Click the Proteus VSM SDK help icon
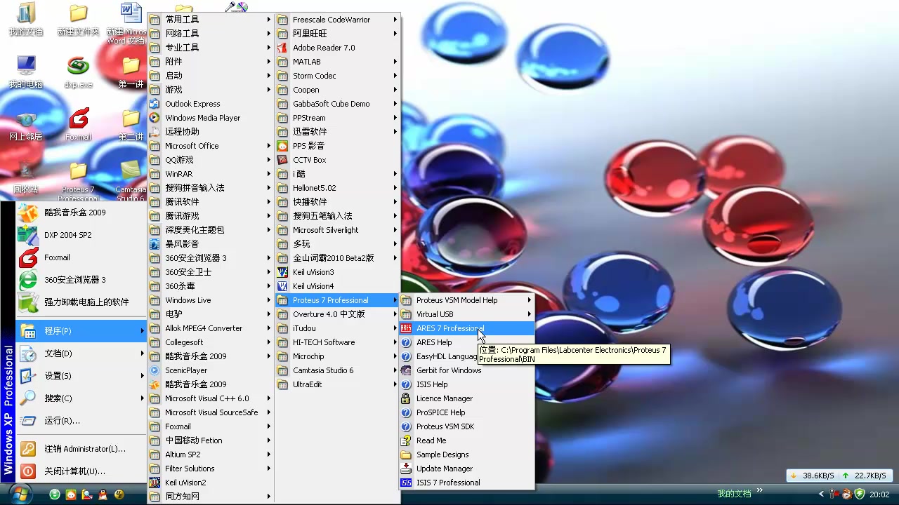 [406, 426]
